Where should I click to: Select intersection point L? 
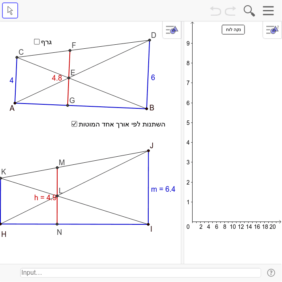(x=57, y=196)
